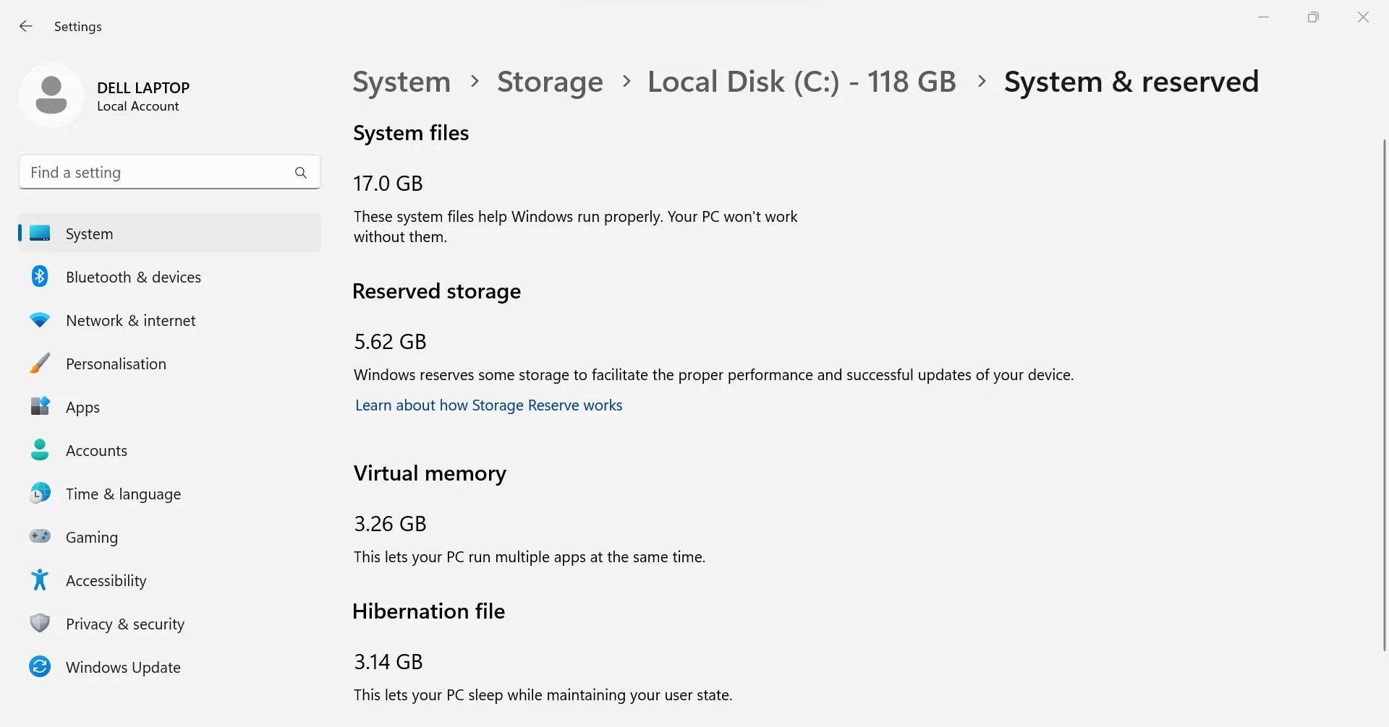Open Learn about how Storage Reserve works
Image resolution: width=1389 pixels, height=727 pixels.
coord(488,405)
